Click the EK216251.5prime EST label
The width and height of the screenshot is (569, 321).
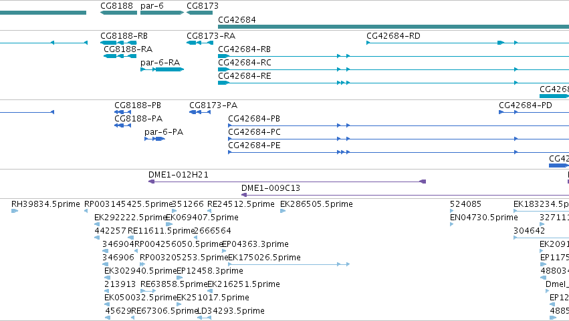pyautogui.click(x=243, y=285)
